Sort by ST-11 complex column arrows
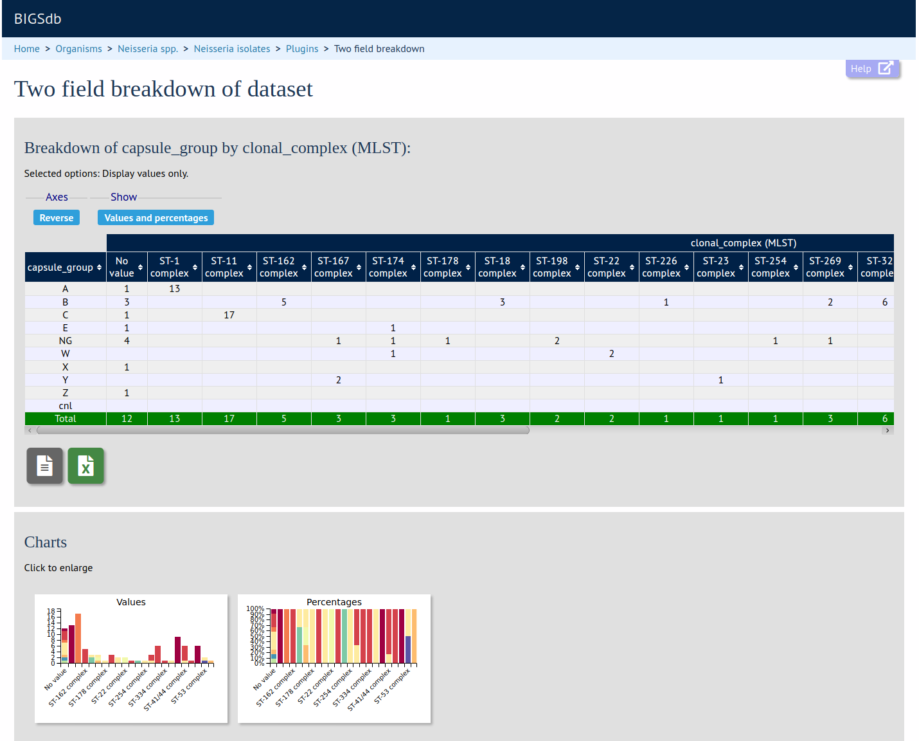The height and width of the screenshot is (741, 919). (x=249, y=268)
